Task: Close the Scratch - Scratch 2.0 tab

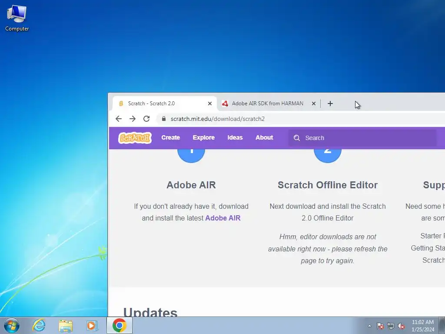Action: (x=210, y=104)
